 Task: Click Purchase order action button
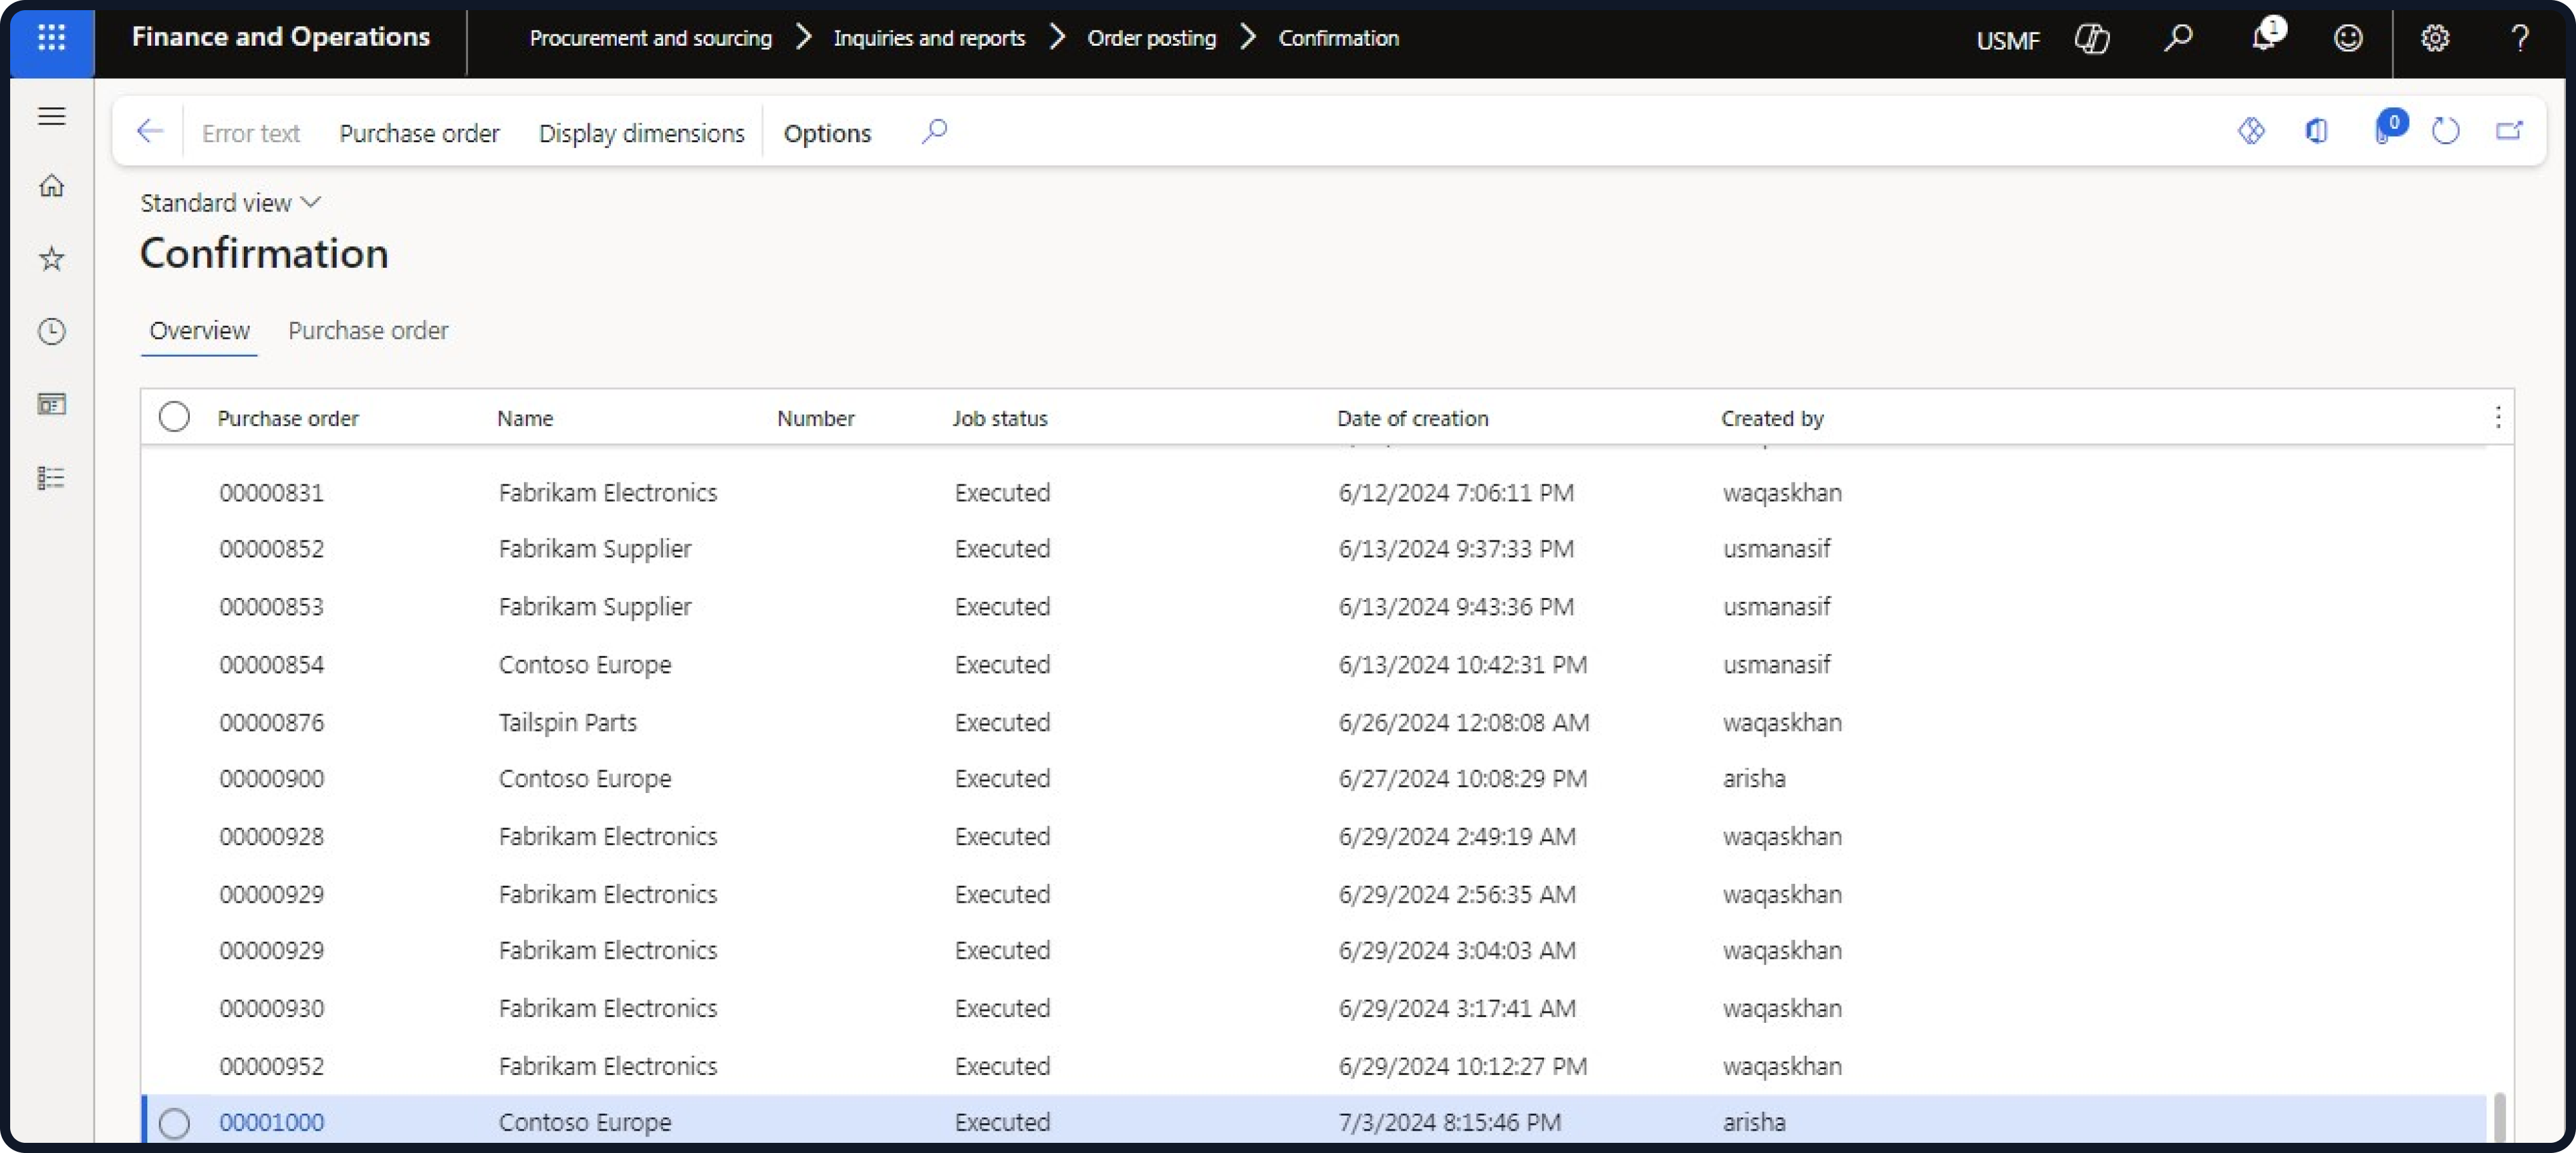pos(418,133)
